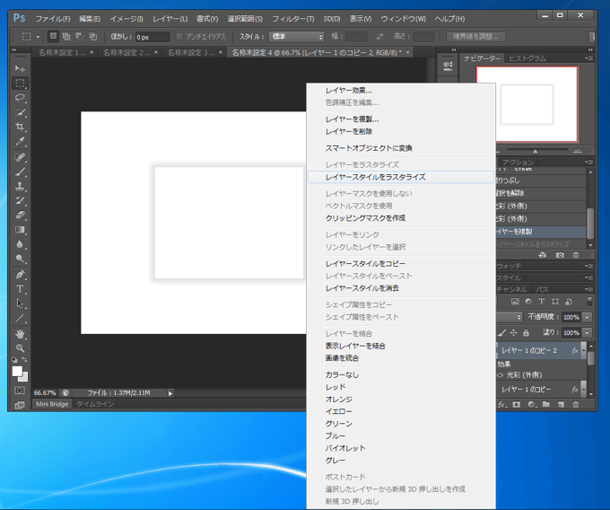
Task: Select the Crop tool
Action: [20, 127]
